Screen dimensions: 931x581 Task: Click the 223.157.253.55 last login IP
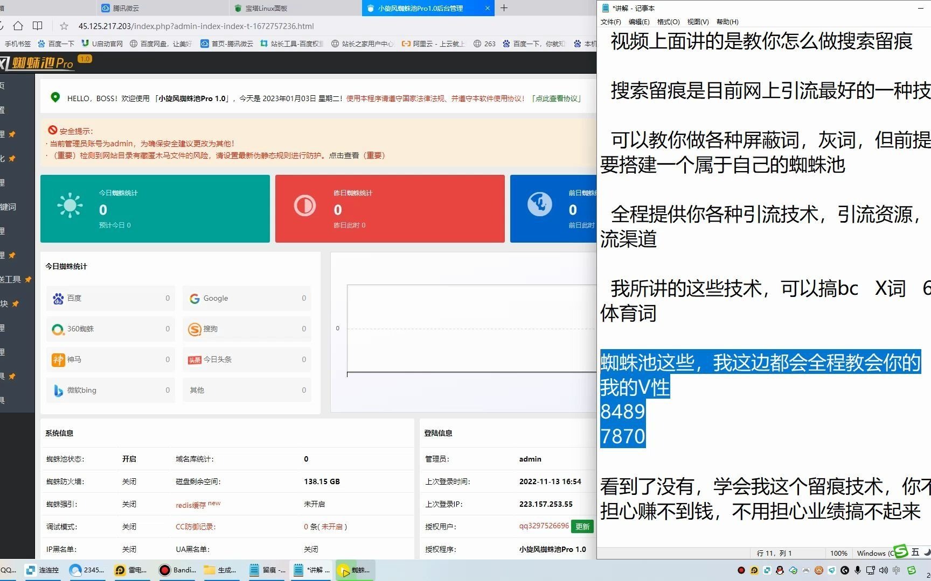click(x=546, y=504)
